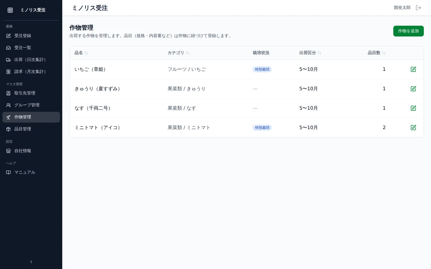
Task: Go to 請求（月次集計） page
Action: (x=31, y=72)
